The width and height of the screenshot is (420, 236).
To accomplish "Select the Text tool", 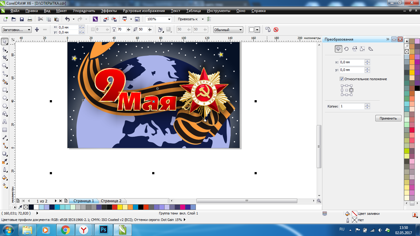I will (x=5, y=122).
